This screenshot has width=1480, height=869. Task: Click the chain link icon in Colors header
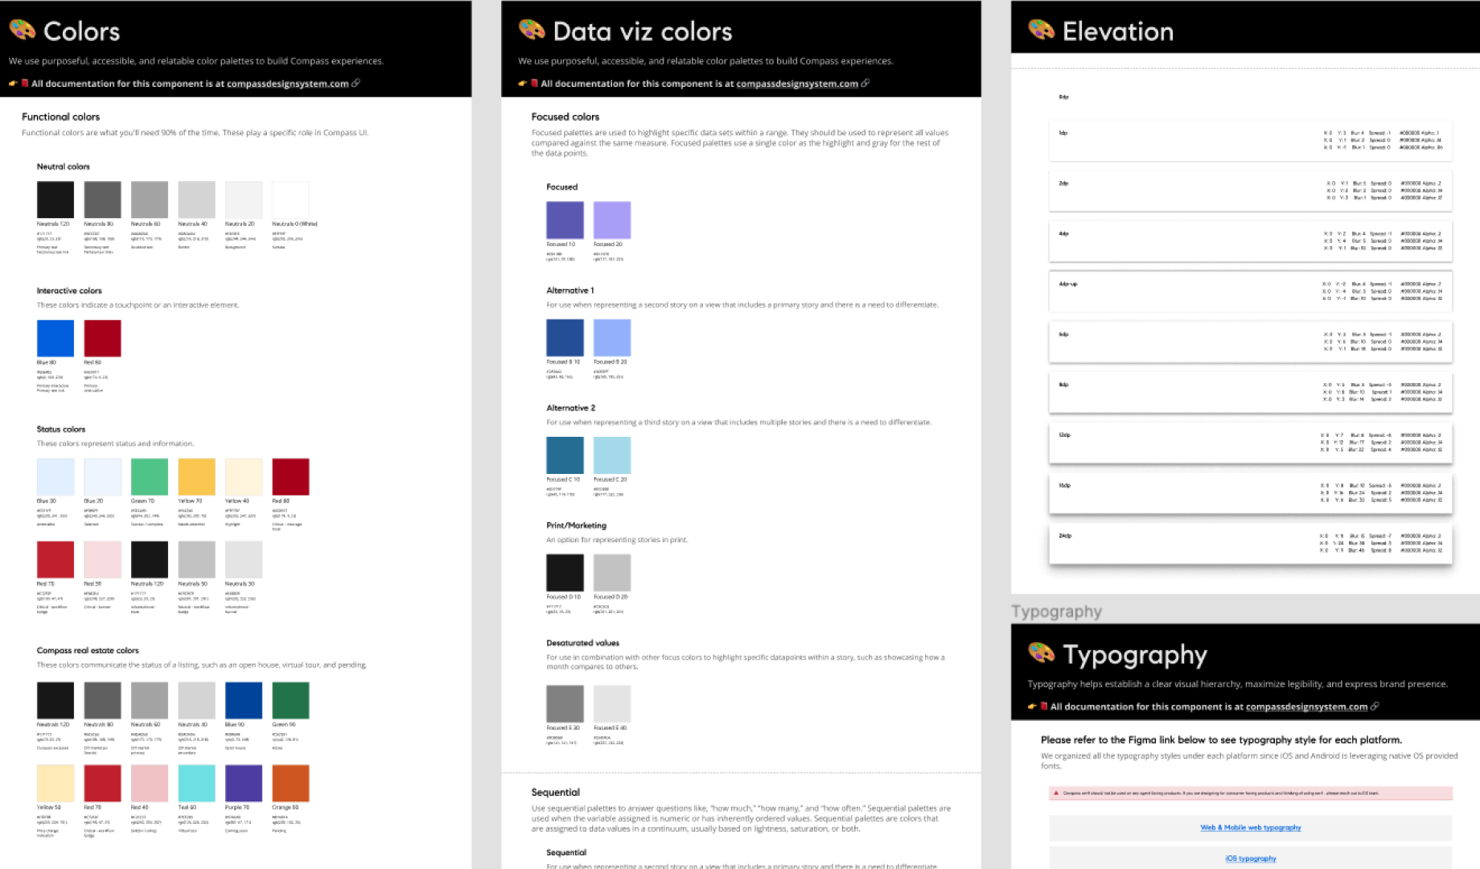click(x=356, y=83)
